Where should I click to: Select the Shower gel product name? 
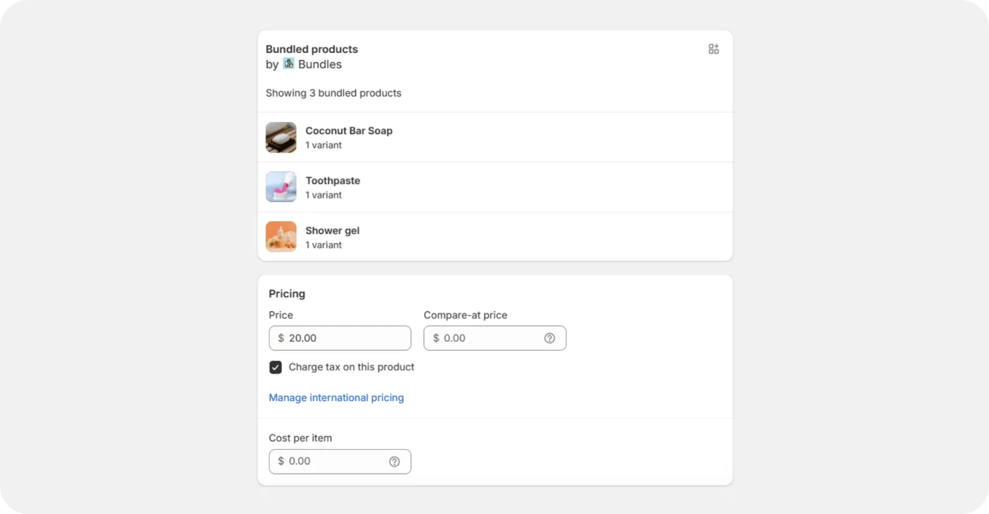[x=333, y=231]
